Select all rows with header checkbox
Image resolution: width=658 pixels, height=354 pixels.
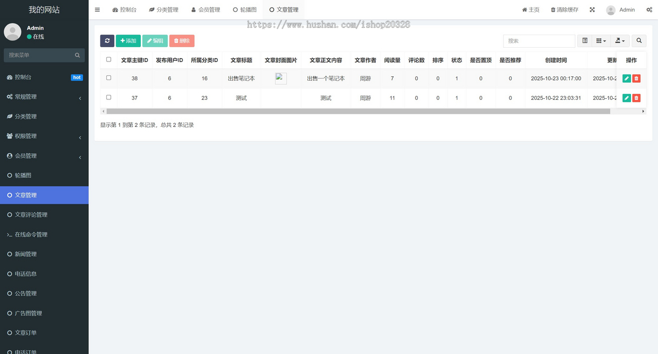(109, 59)
